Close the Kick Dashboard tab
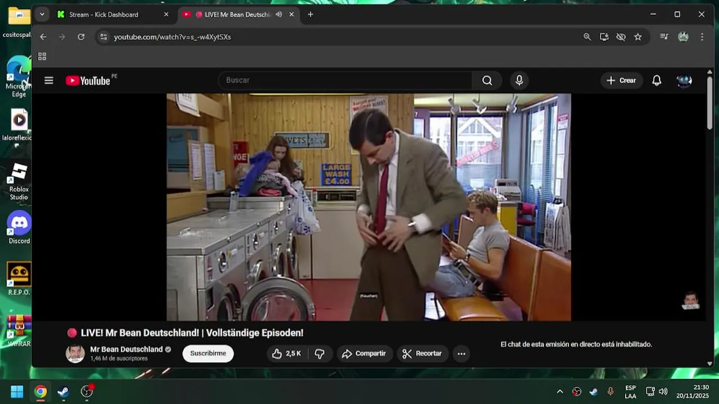 click(x=166, y=15)
